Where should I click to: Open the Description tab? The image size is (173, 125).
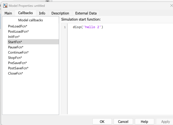[60, 13]
